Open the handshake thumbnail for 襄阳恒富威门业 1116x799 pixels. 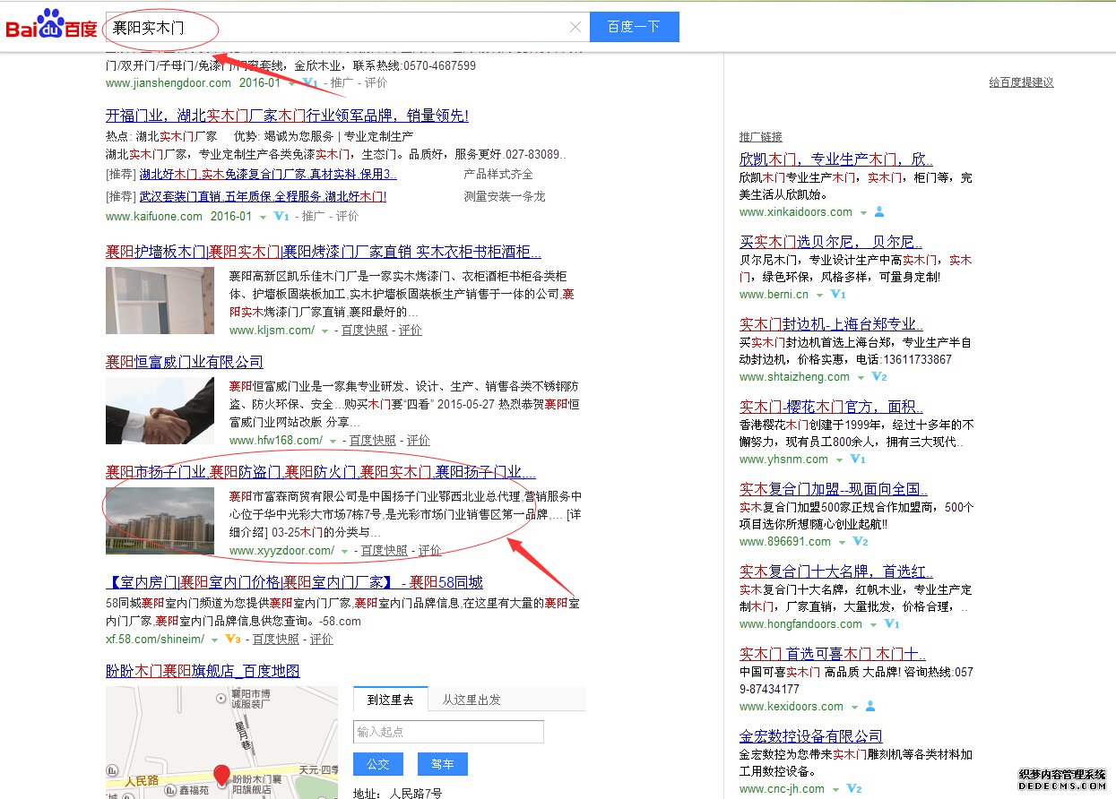point(160,410)
